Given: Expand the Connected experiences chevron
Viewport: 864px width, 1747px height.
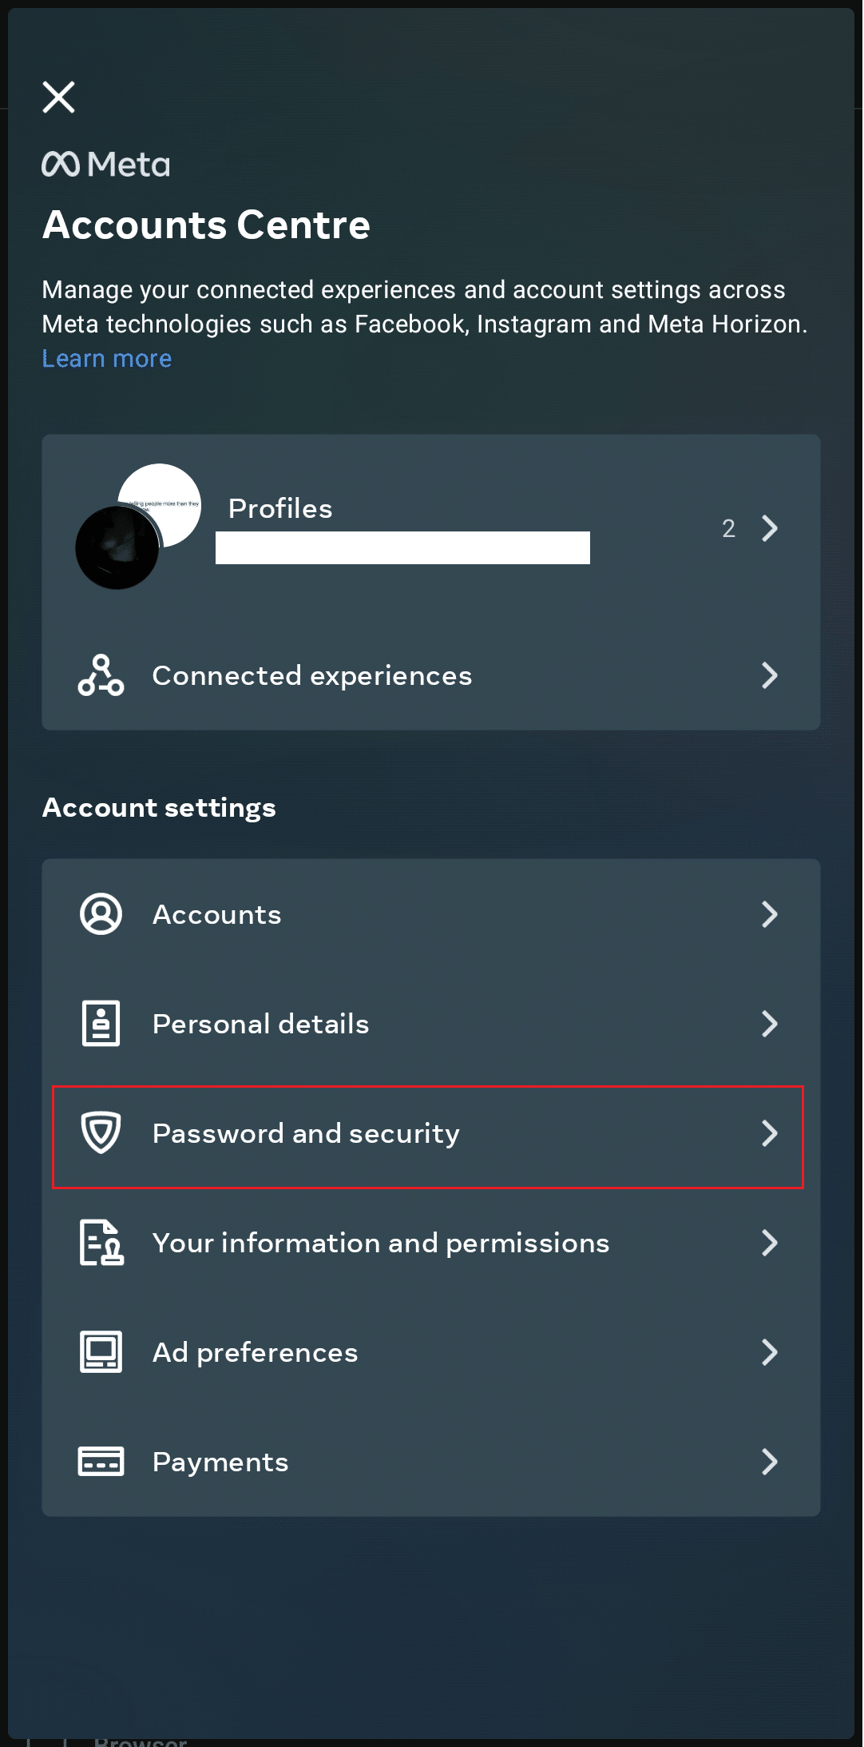Looking at the screenshot, I should [770, 675].
